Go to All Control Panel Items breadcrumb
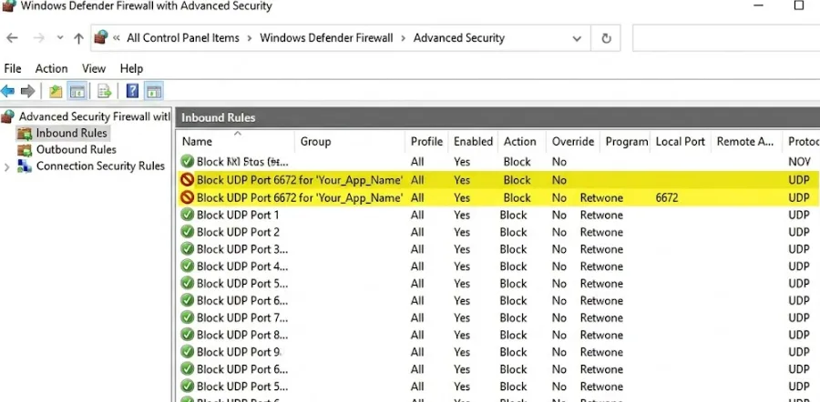Screen dimensions: 820x402 183,38
